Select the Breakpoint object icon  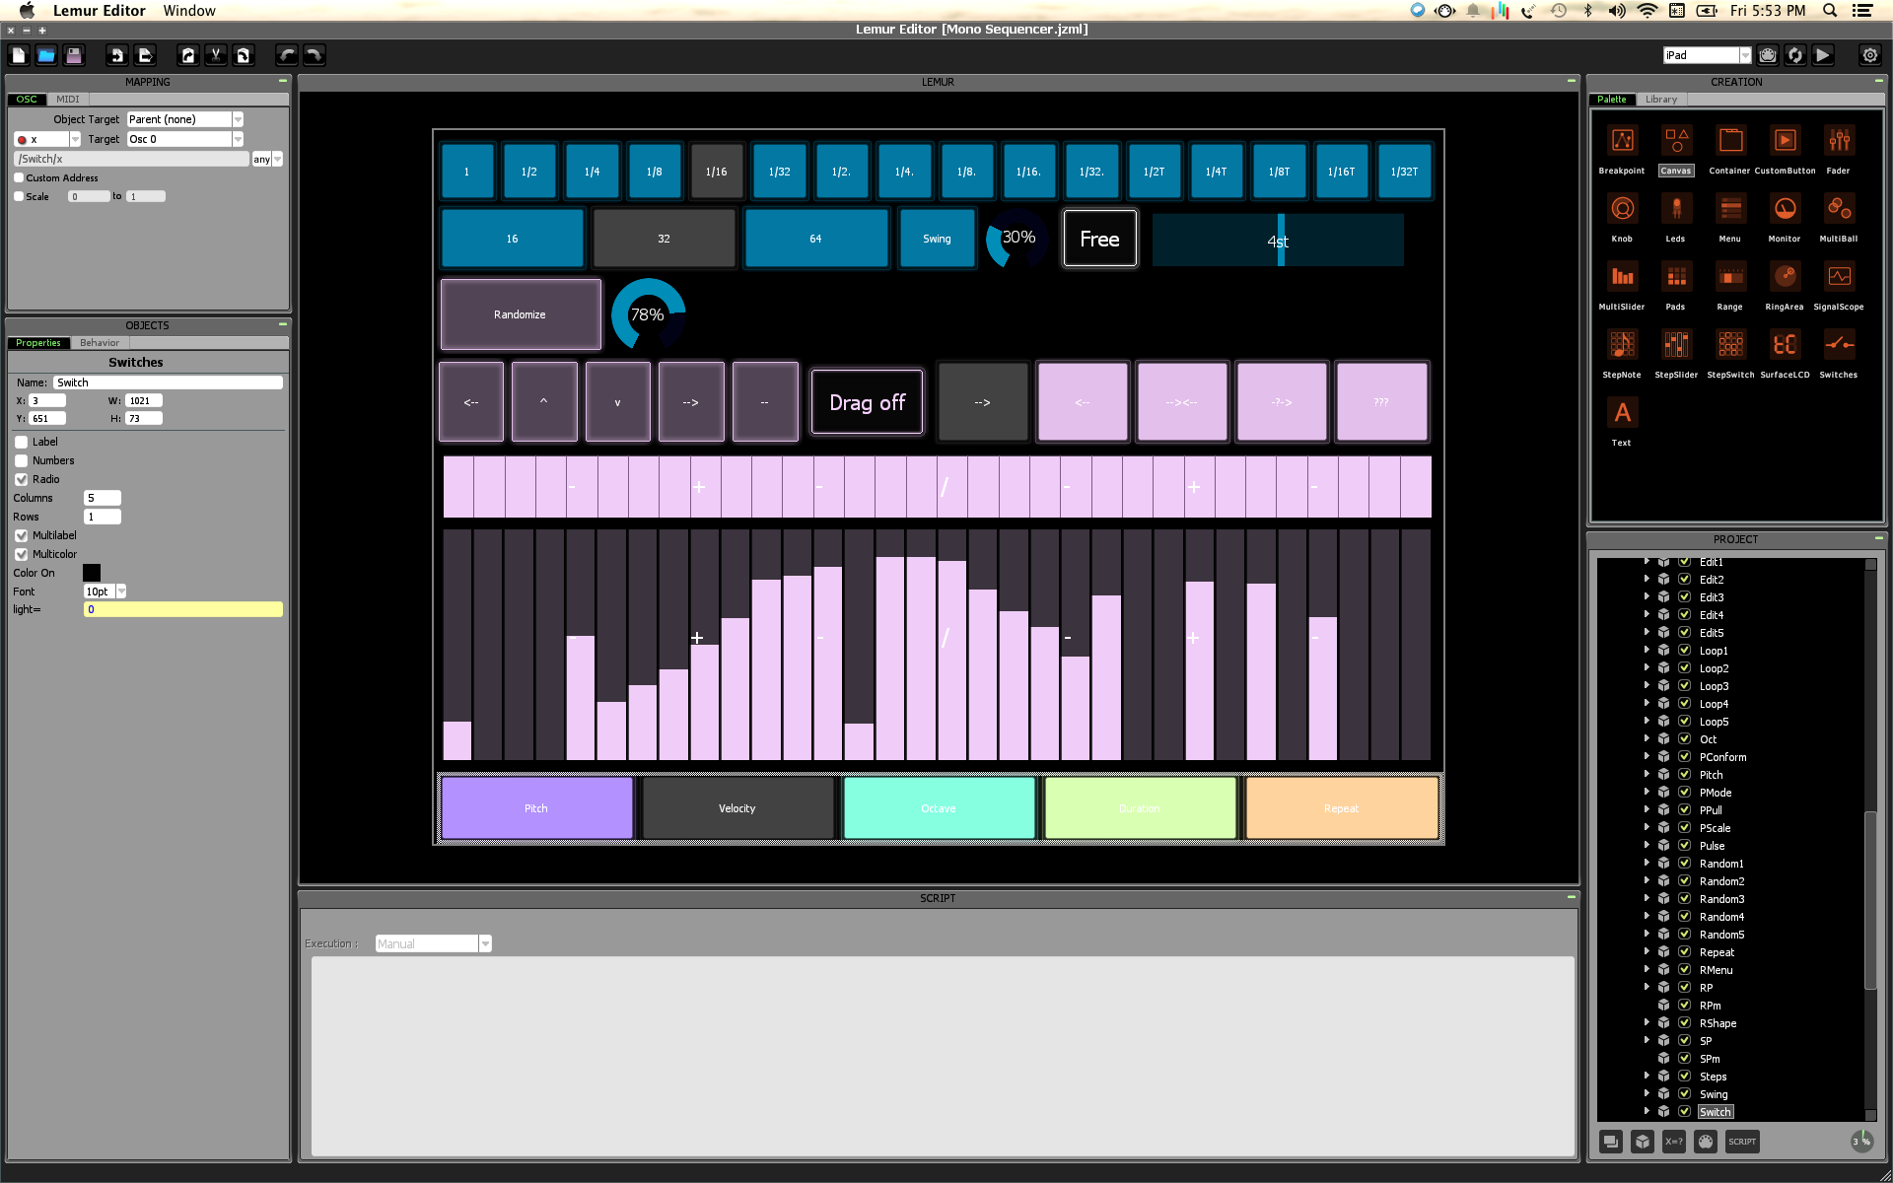1622,141
